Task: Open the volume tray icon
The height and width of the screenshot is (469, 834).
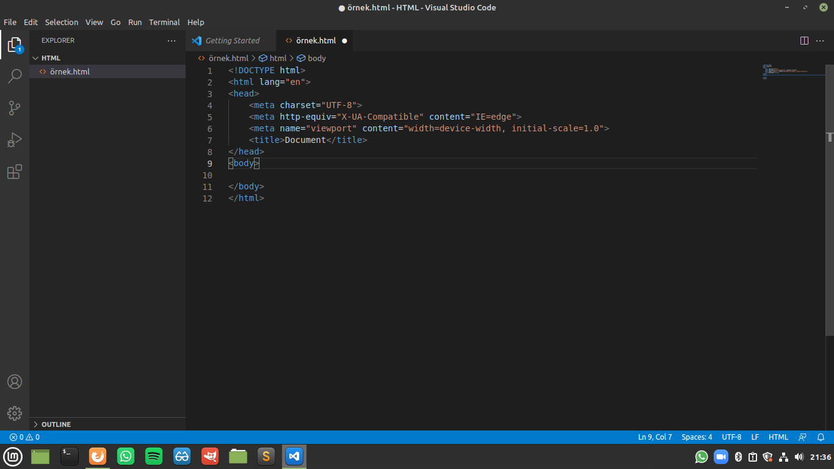Action: coord(799,456)
